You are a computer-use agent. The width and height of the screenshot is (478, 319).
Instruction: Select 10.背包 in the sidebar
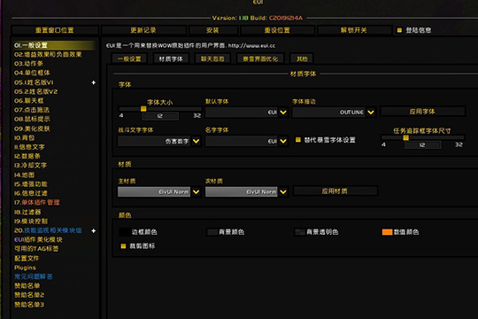[25, 137]
